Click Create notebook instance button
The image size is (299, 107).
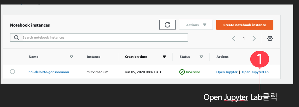point(245,25)
